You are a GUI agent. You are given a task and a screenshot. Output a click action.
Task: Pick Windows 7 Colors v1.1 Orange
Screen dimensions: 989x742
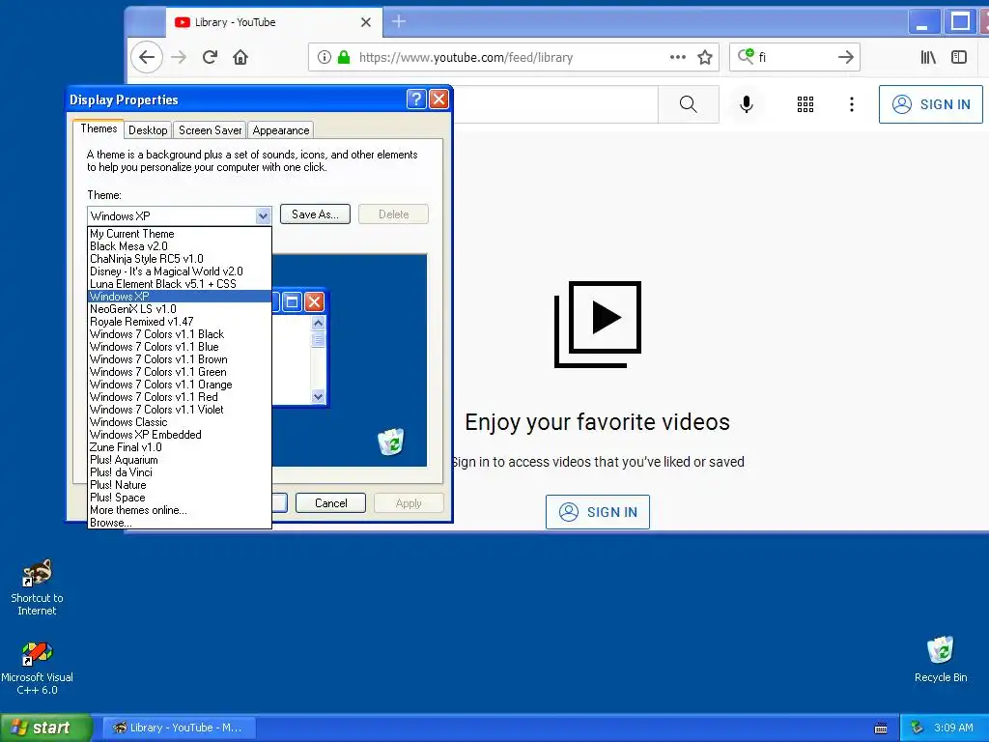click(179, 385)
